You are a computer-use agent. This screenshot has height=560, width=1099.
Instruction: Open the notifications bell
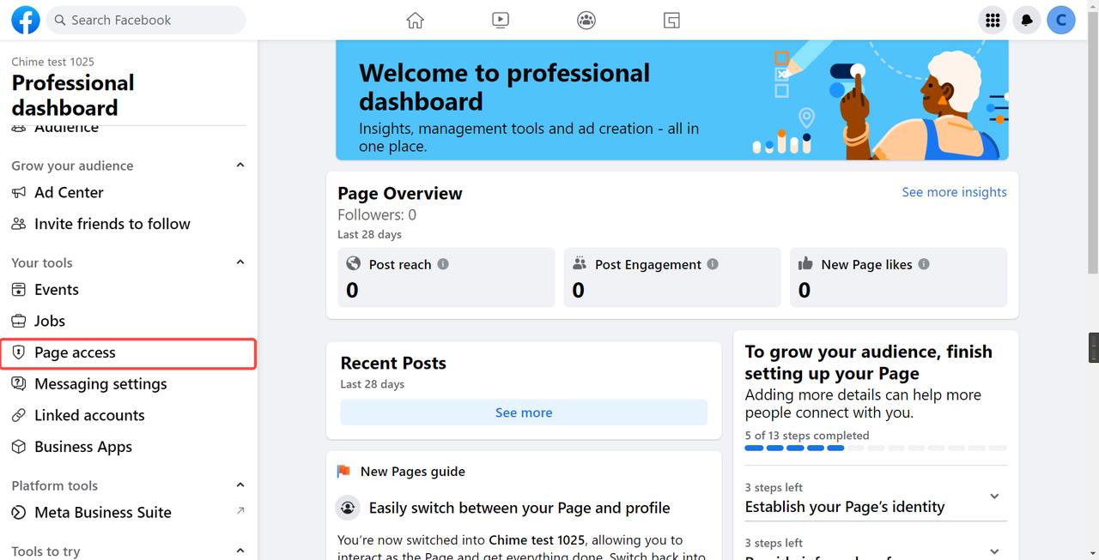tap(1027, 20)
